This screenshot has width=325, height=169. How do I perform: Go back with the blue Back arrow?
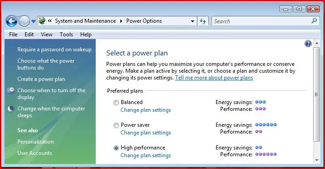coord(11,21)
